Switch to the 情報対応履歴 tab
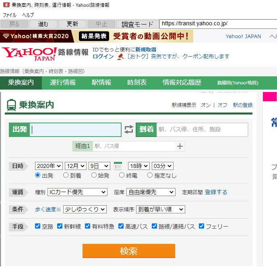 [x=182, y=83]
